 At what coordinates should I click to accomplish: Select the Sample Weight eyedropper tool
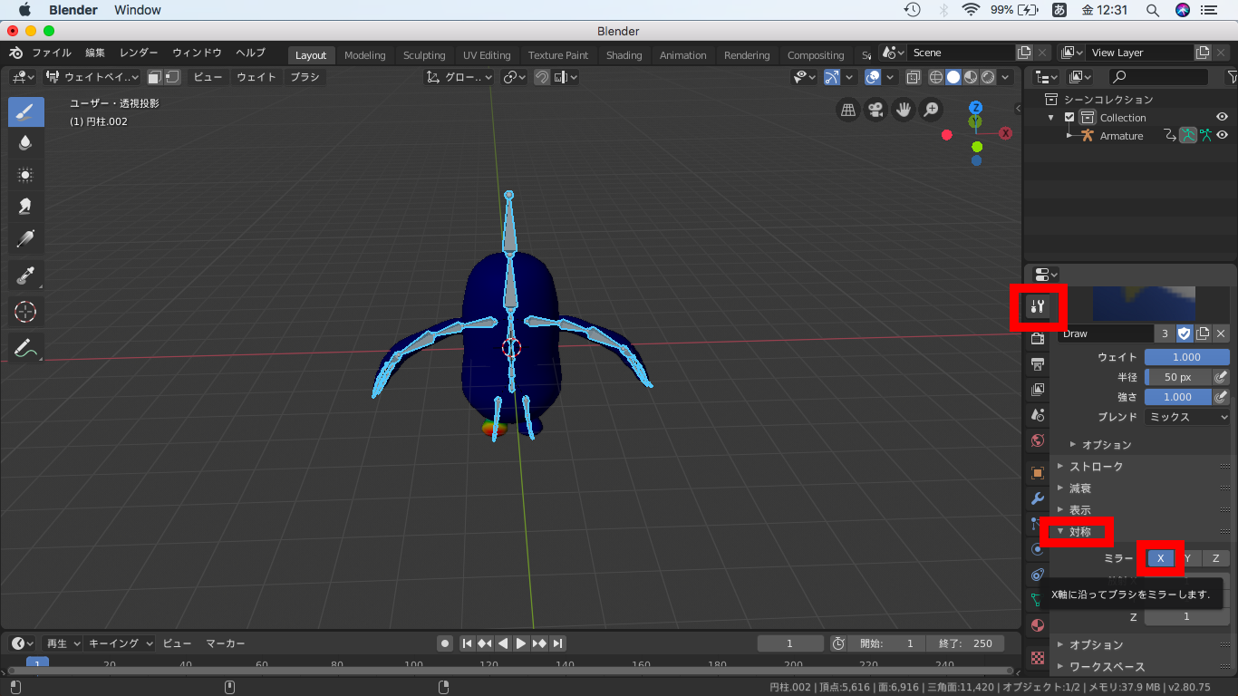(x=25, y=275)
